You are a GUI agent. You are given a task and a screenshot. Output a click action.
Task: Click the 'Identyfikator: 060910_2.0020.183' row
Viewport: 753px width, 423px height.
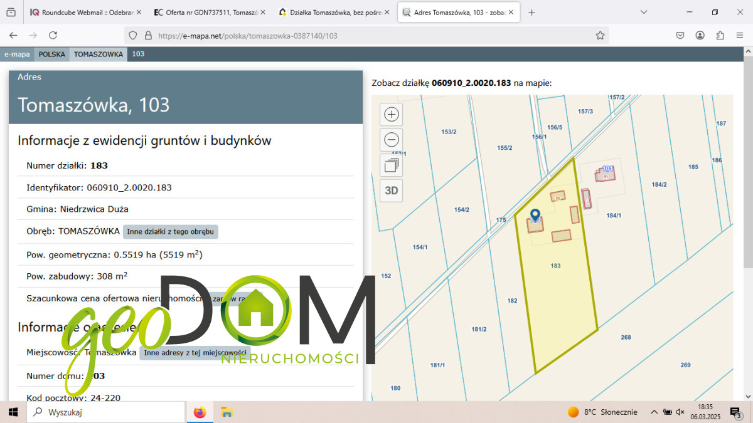click(186, 187)
